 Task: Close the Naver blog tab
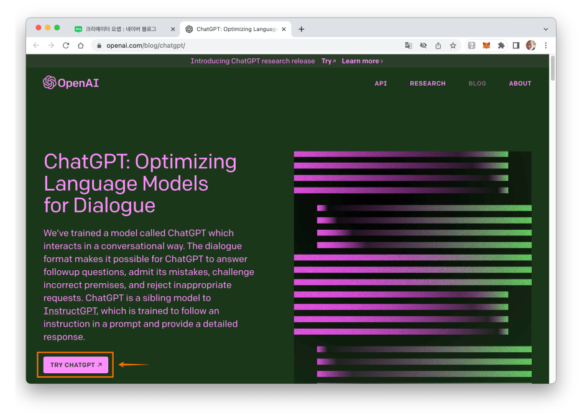(x=173, y=29)
